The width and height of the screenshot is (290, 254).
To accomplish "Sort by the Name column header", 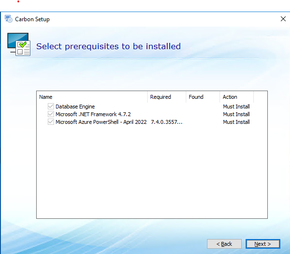I will 92,97.
